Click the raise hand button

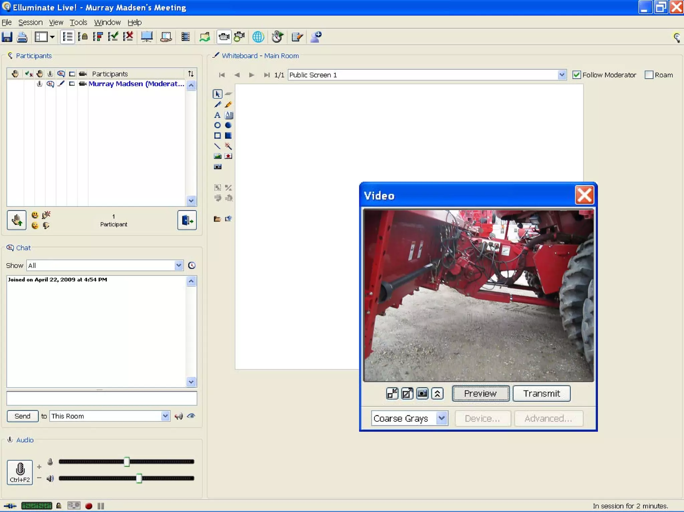[x=16, y=220]
